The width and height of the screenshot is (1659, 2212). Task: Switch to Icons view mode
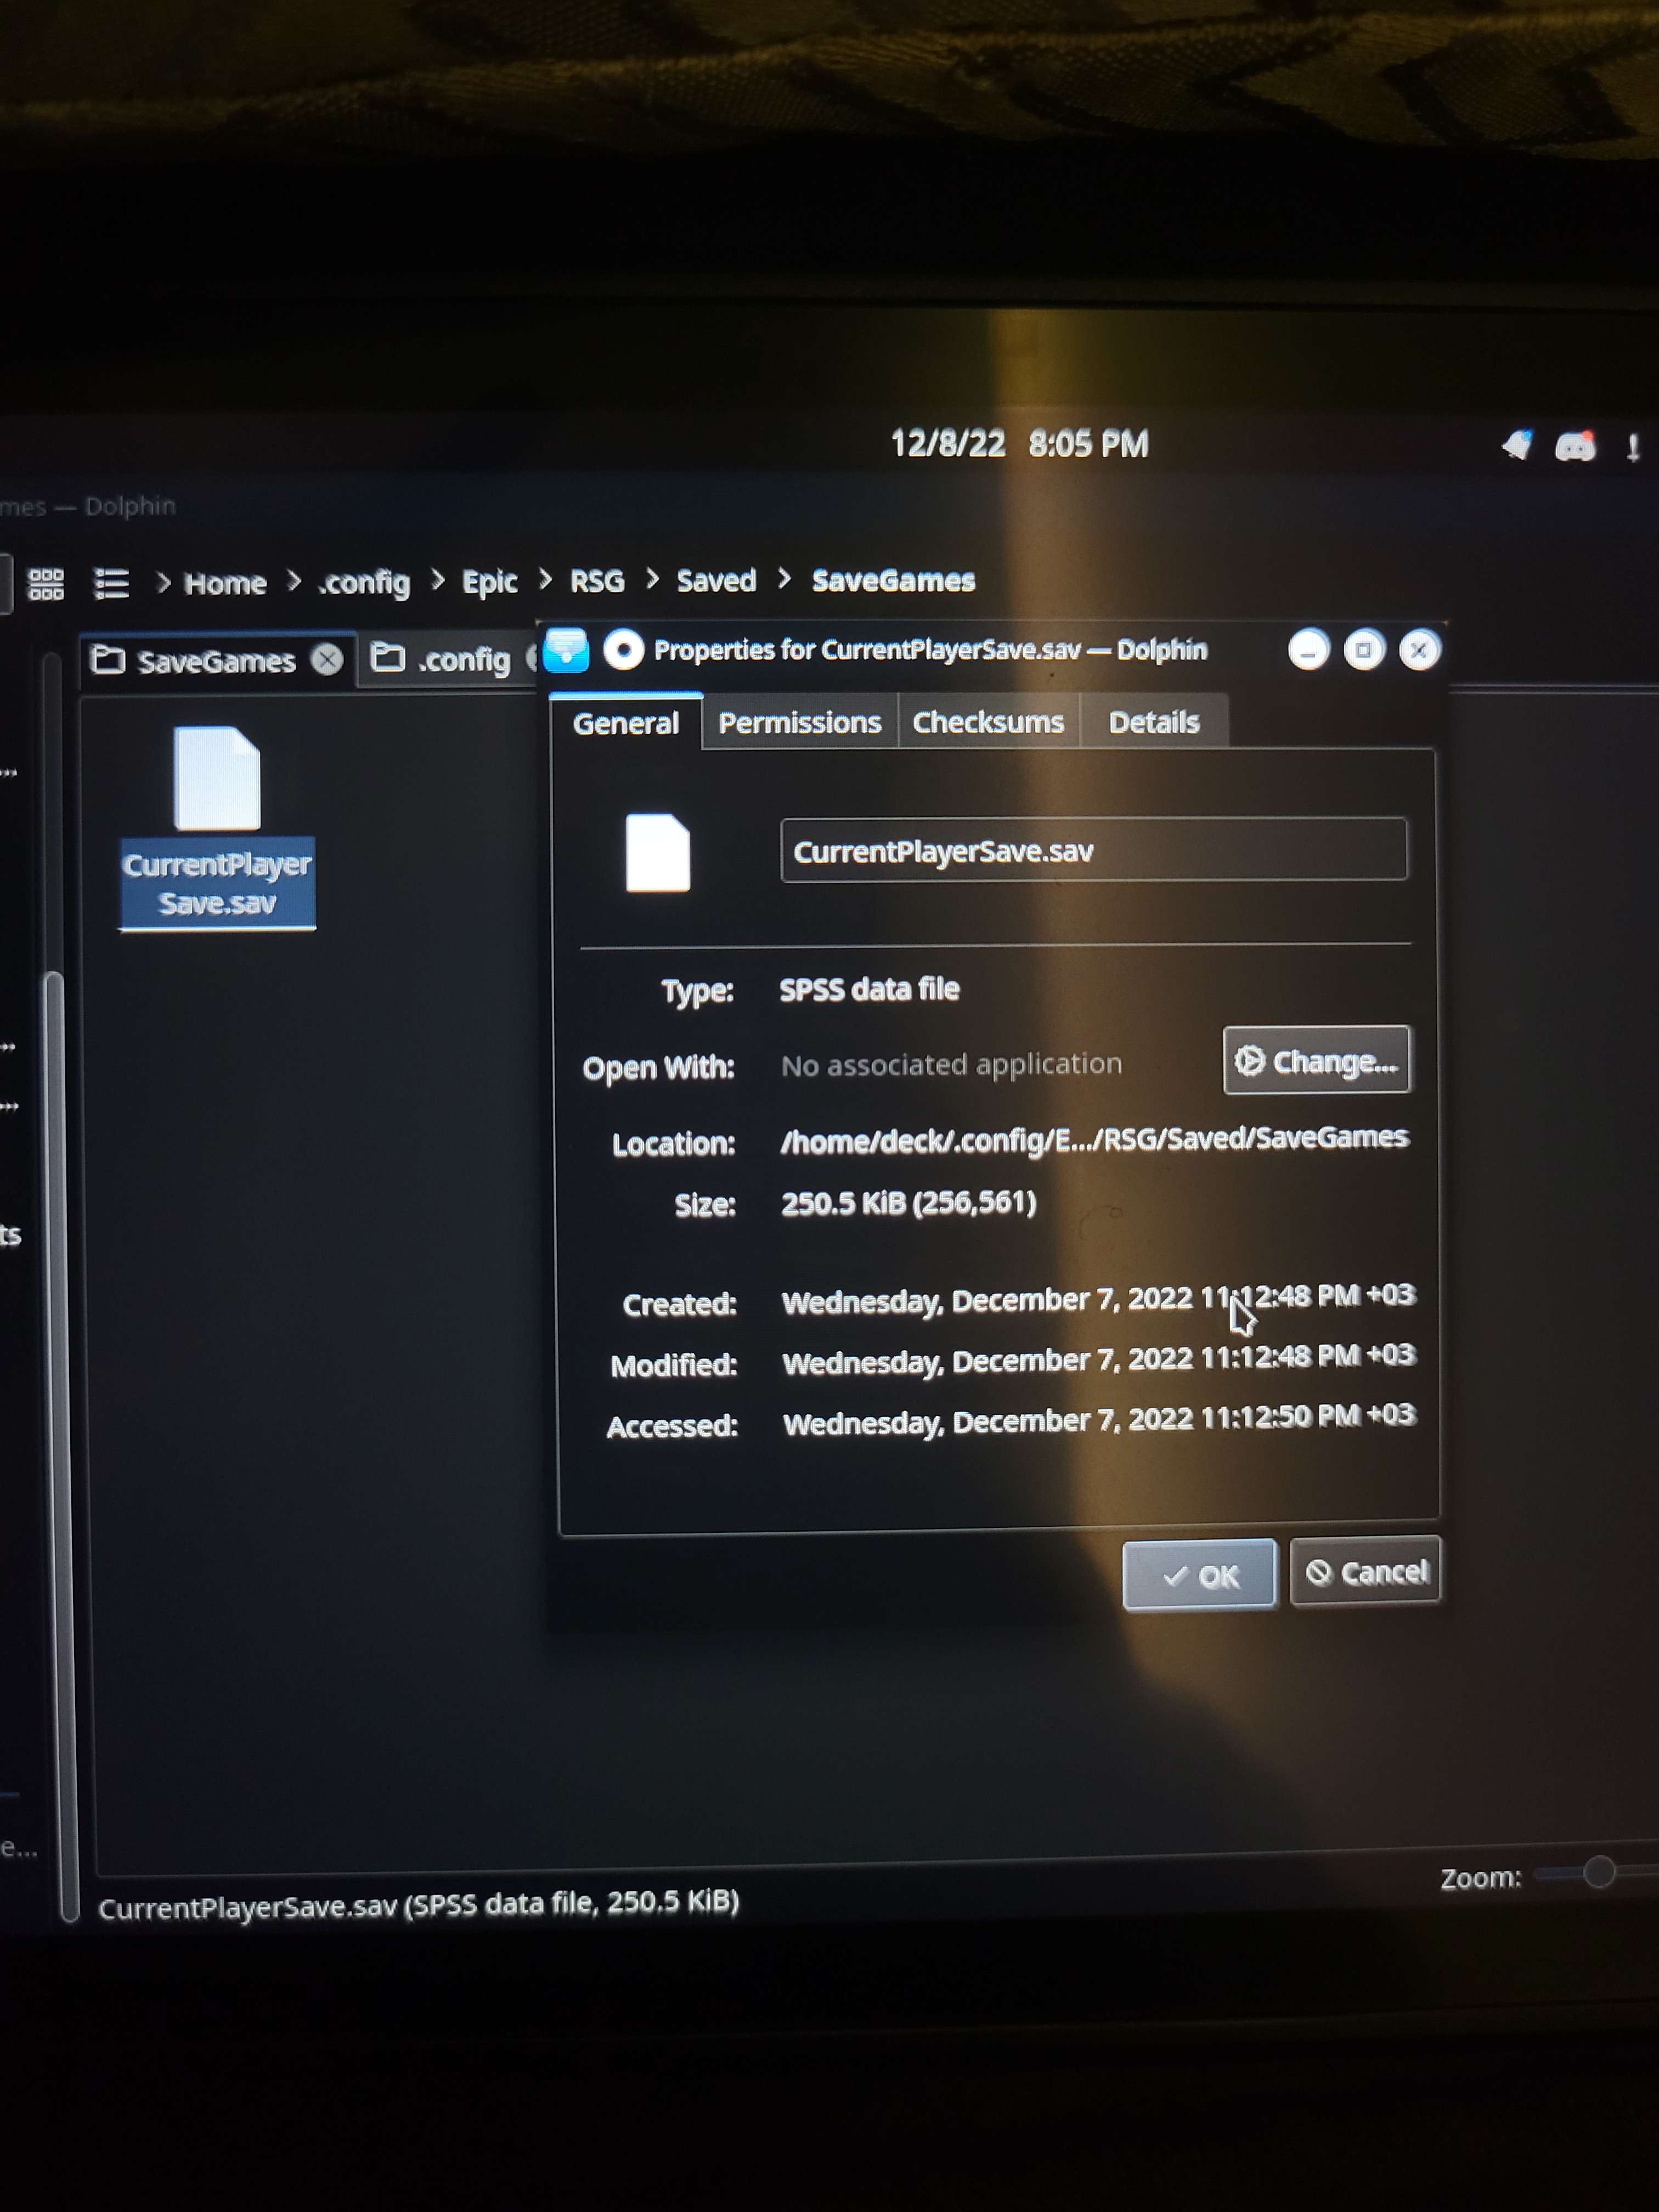46,583
